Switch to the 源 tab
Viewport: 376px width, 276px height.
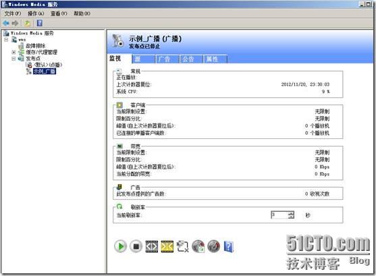click(143, 59)
